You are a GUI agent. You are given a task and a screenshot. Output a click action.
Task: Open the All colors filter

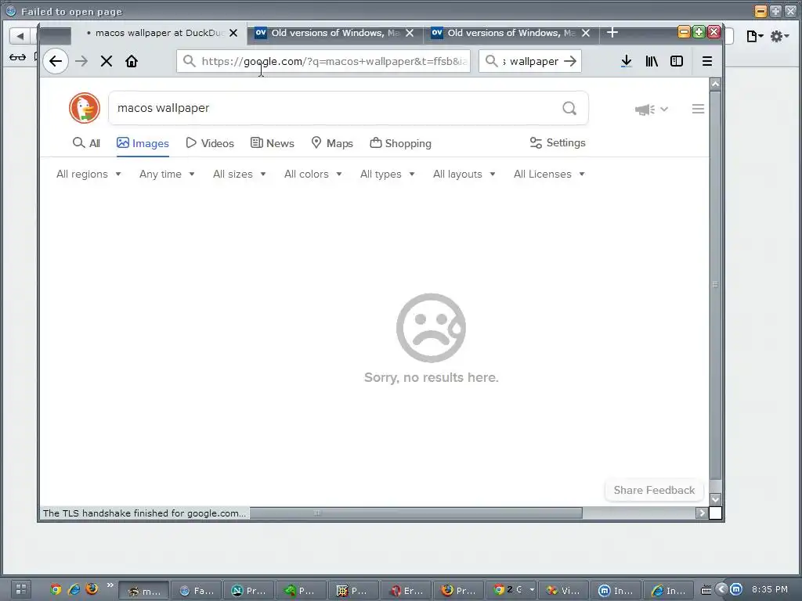coord(312,175)
